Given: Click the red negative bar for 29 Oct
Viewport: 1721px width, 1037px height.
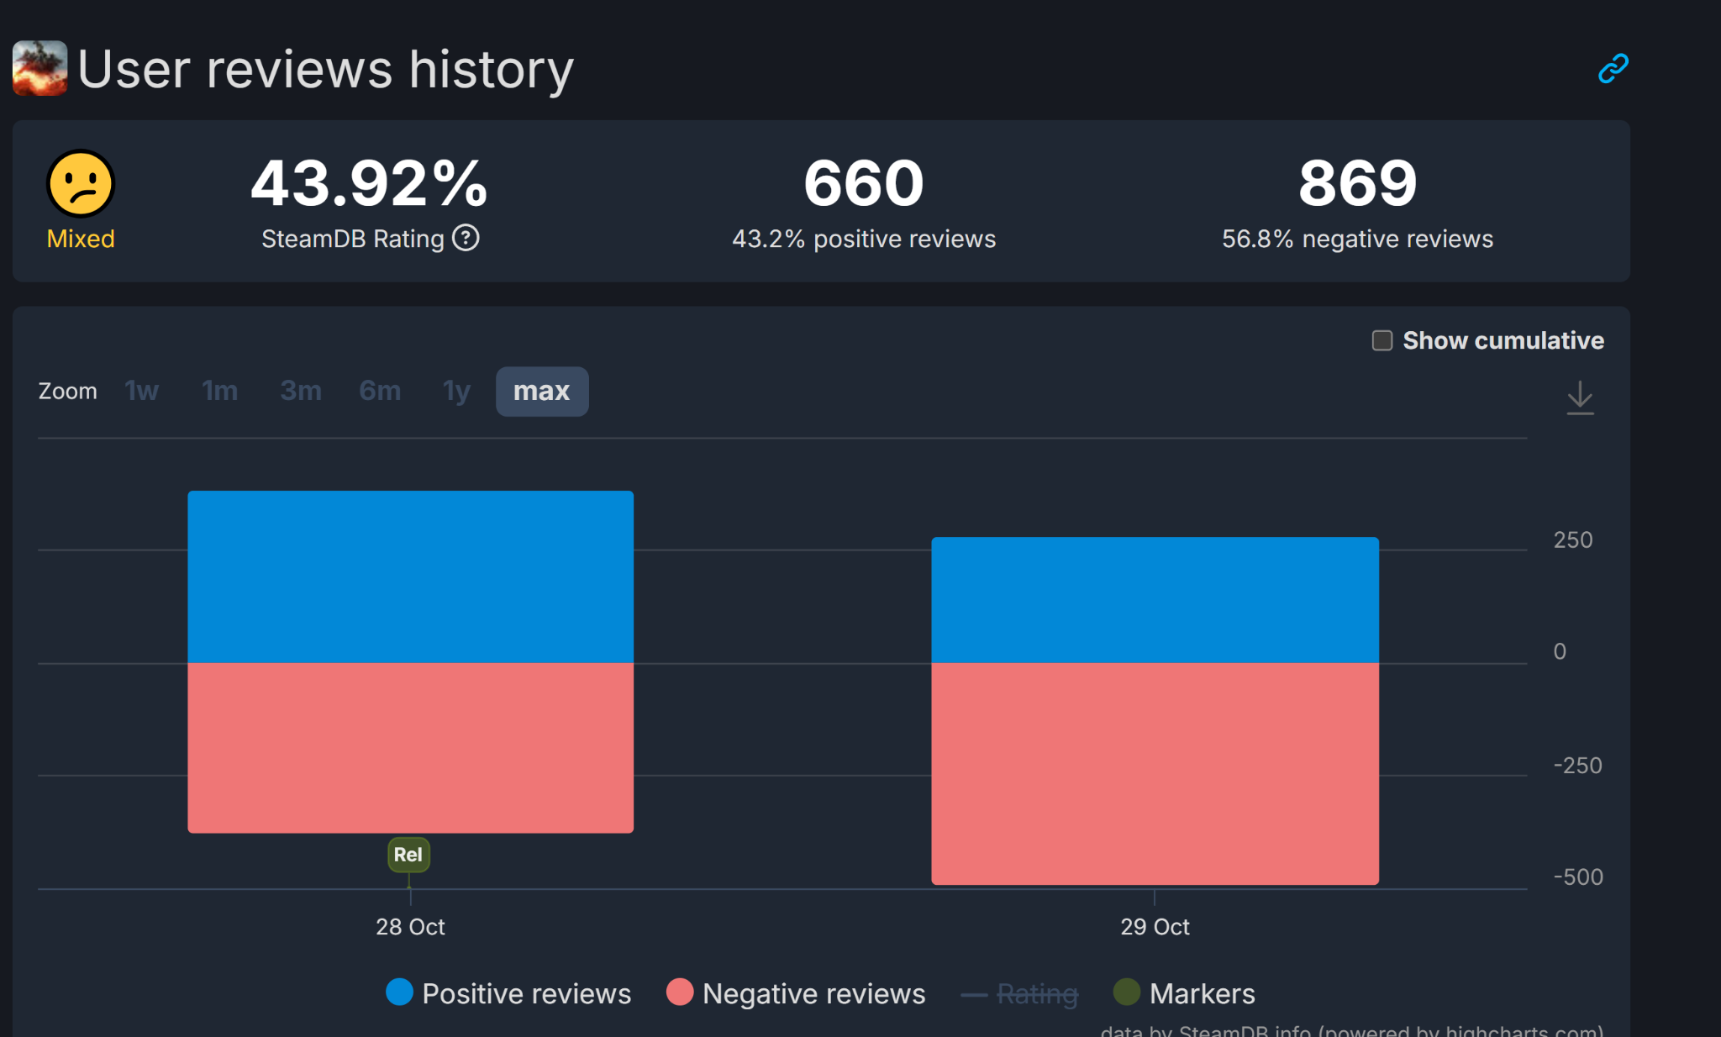Looking at the screenshot, I should [x=1155, y=773].
